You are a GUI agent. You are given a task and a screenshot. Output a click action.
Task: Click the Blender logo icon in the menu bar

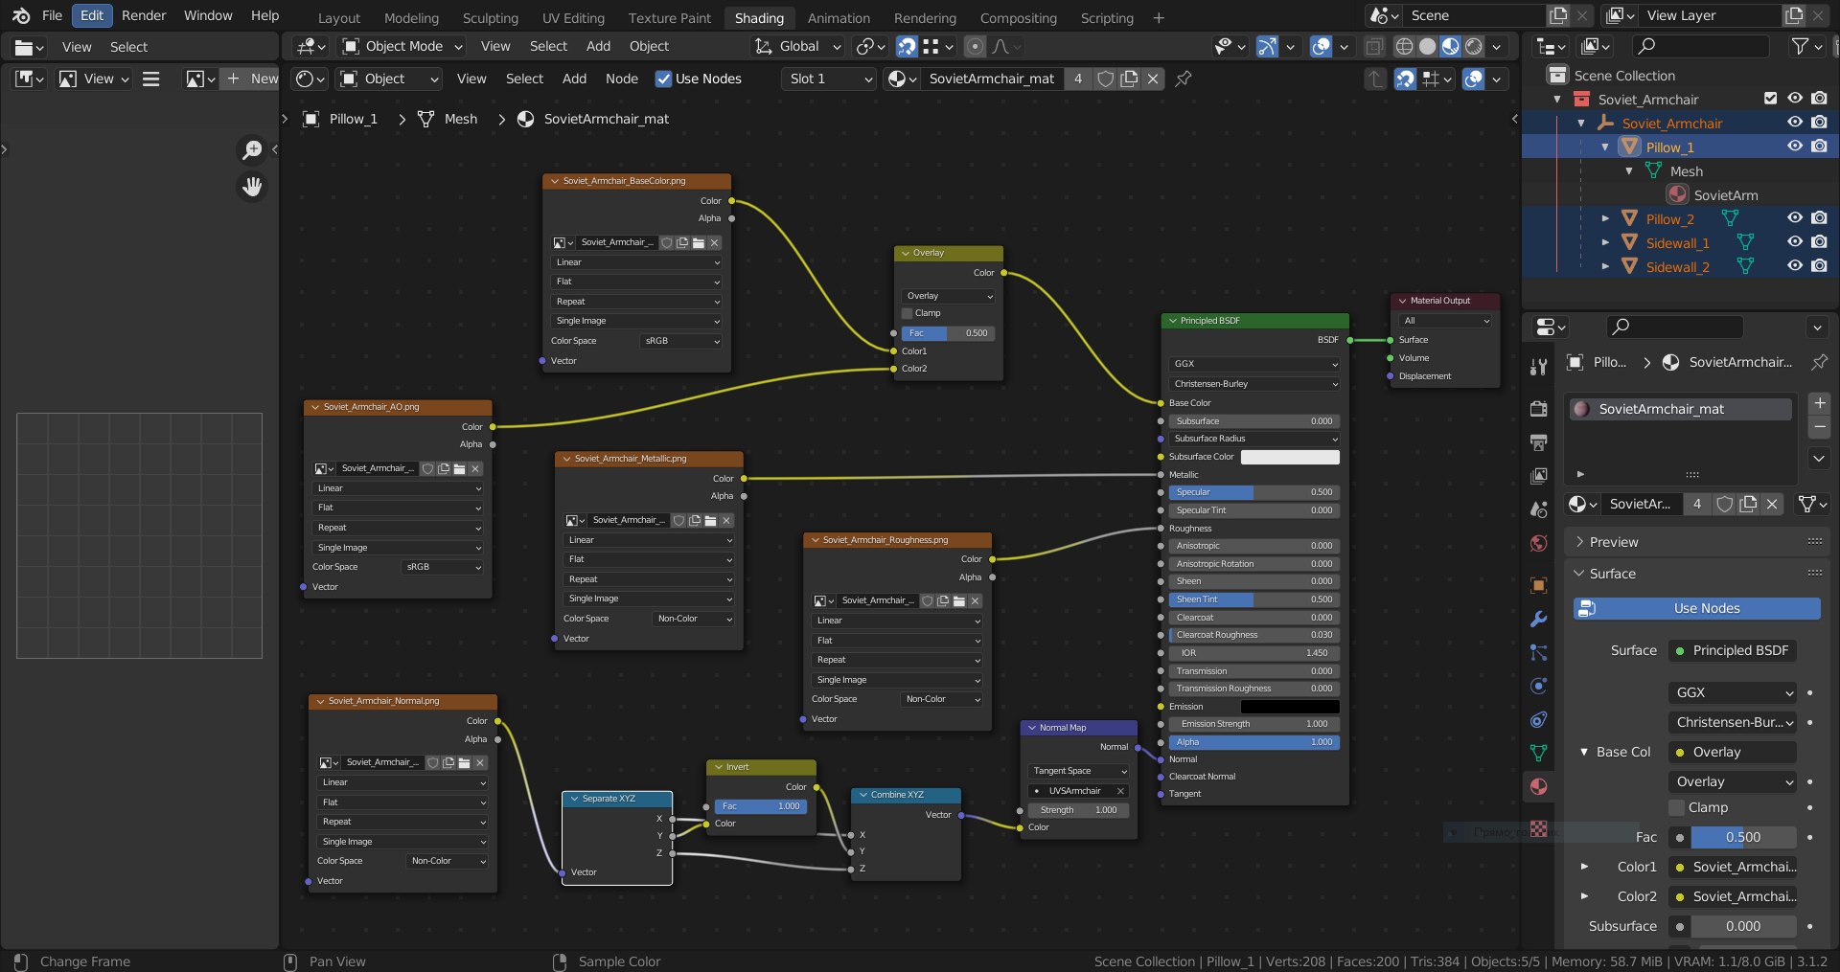(21, 15)
